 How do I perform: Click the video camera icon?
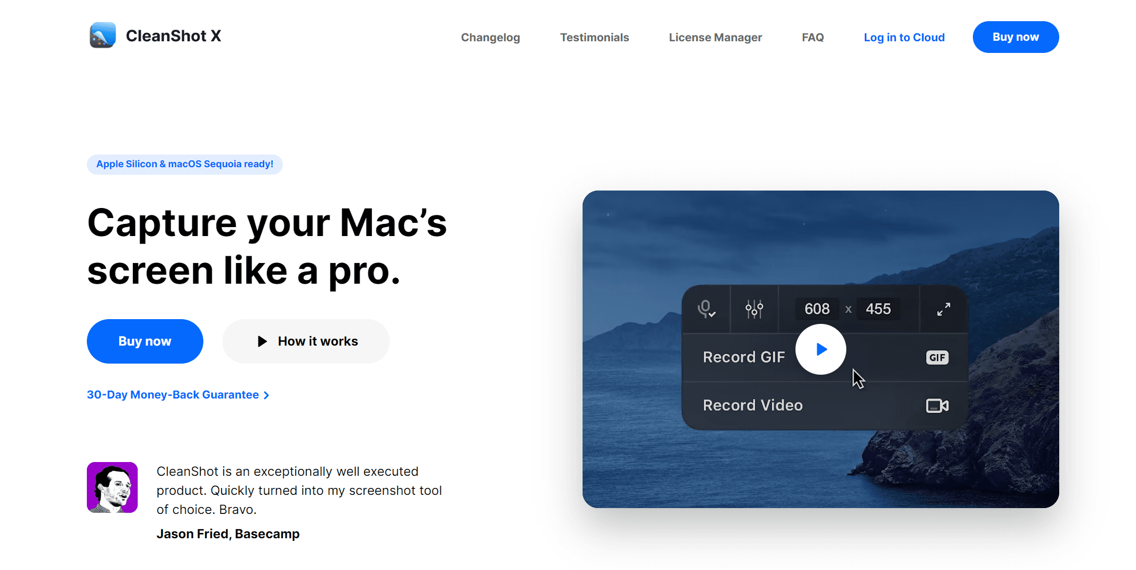click(x=937, y=406)
